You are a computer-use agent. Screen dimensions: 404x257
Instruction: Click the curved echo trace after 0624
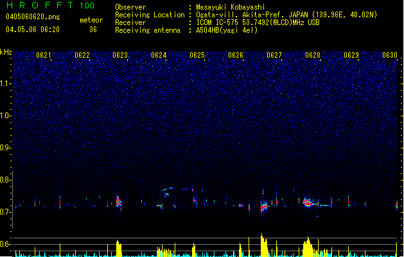click(169, 191)
